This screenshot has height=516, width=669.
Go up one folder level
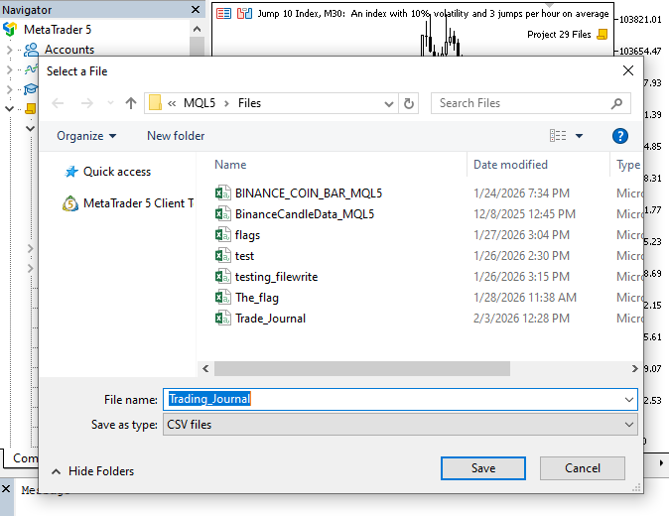[131, 103]
